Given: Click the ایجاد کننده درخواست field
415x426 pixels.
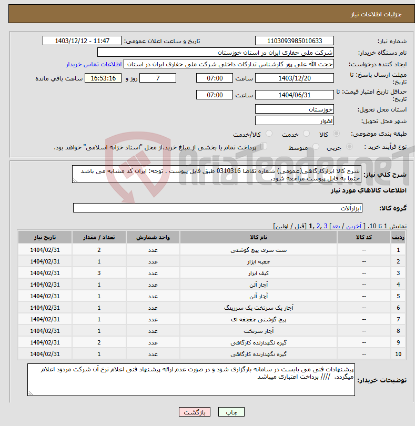Looking at the screenshot, I should tap(229, 64).
